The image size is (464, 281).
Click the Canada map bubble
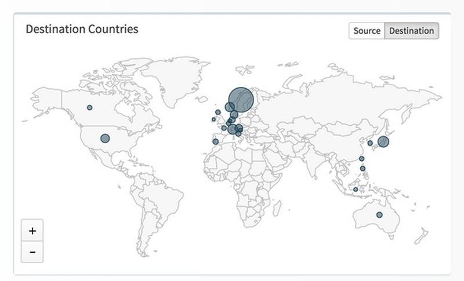89,107
